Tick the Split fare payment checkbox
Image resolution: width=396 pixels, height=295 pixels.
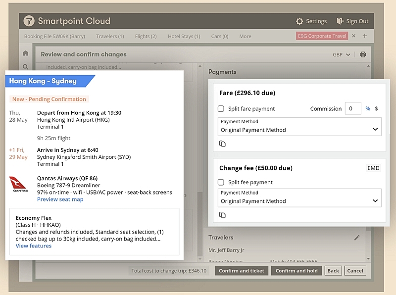click(x=221, y=108)
